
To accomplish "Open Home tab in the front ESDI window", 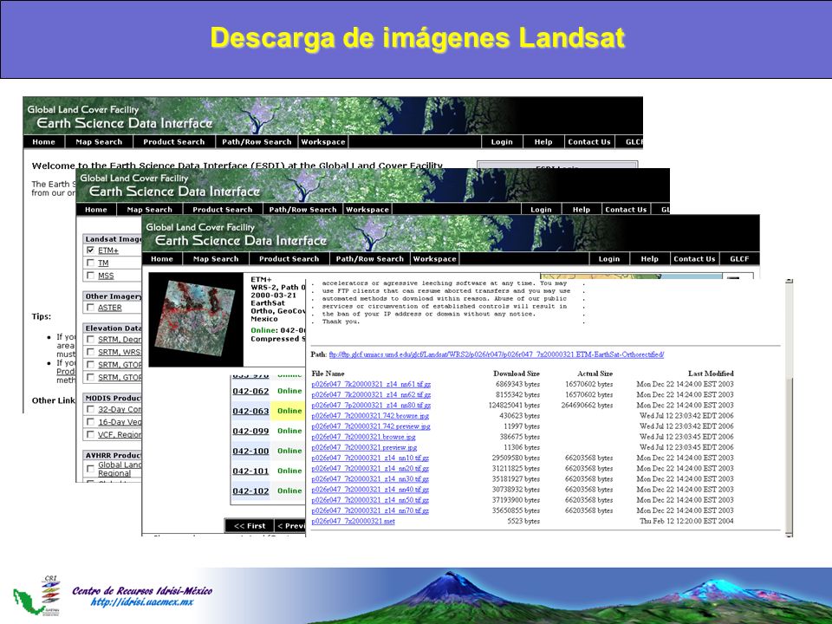I will tap(162, 259).
